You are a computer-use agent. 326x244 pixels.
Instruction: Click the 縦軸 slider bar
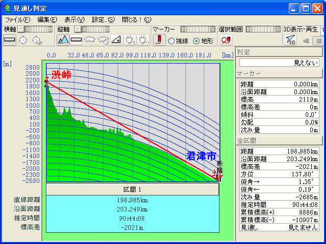pyautogui.click(x=96, y=29)
